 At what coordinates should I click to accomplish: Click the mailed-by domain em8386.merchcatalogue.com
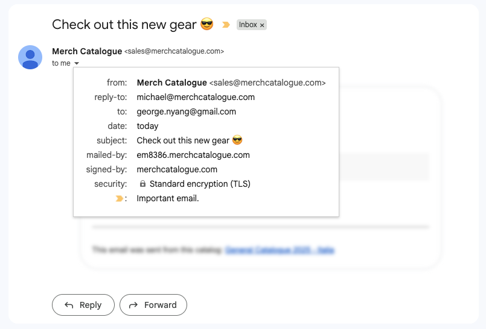click(193, 155)
